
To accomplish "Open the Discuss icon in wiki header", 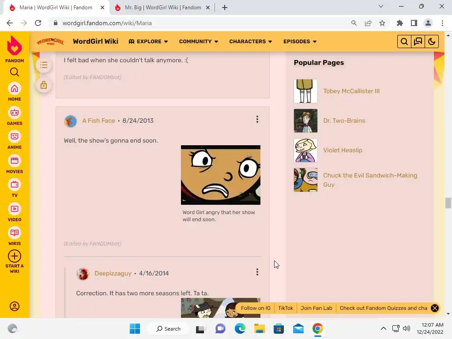I will pyautogui.click(x=418, y=41).
